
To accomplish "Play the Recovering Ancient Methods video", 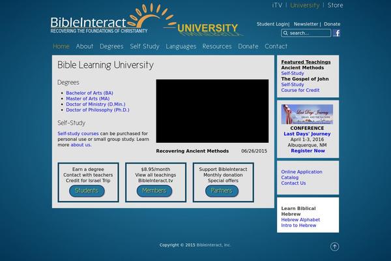I will [212, 111].
